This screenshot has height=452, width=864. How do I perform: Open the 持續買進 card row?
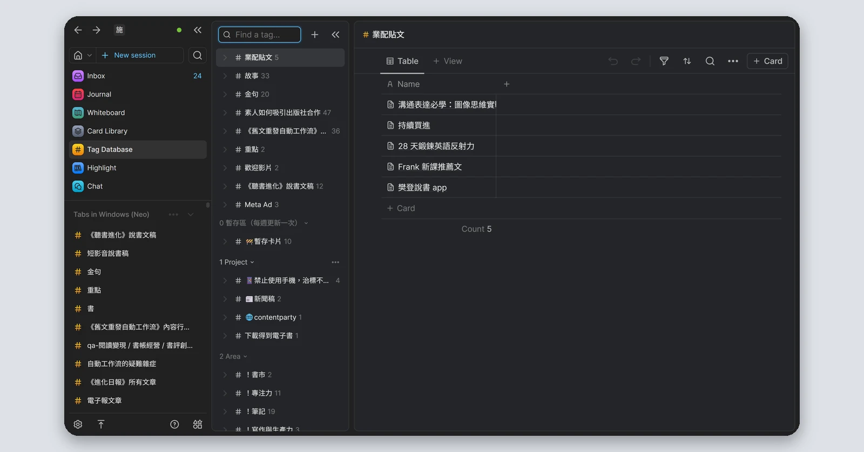[438, 125]
